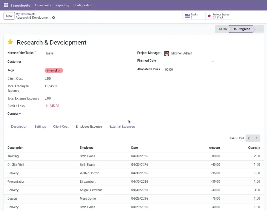Image resolution: width=267 pixels, height=211 pixels.
Task: Click the 1-40 / 158 pager counter
Action: click(x=236, y=138)
